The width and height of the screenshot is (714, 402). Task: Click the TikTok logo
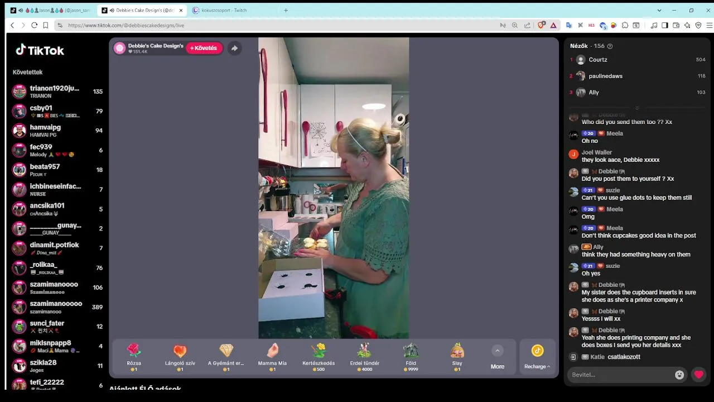coord(40,50)
